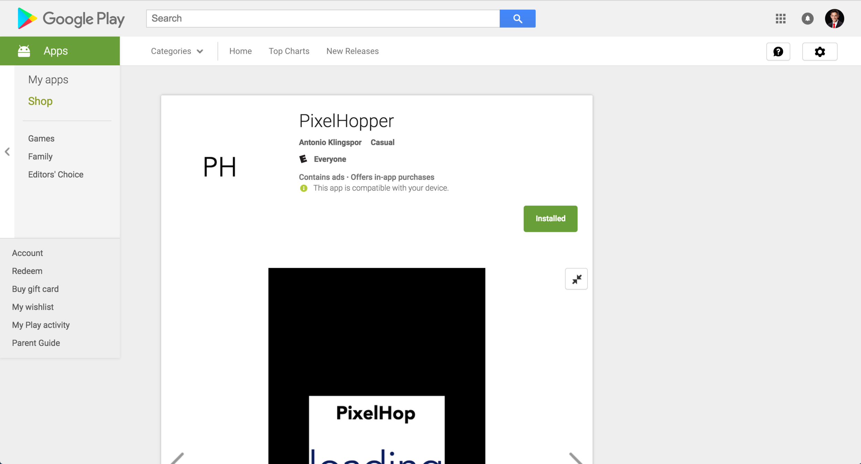Go to the next screenshot arrow
This screenshot has height=464, width=861.
[576, 458]
